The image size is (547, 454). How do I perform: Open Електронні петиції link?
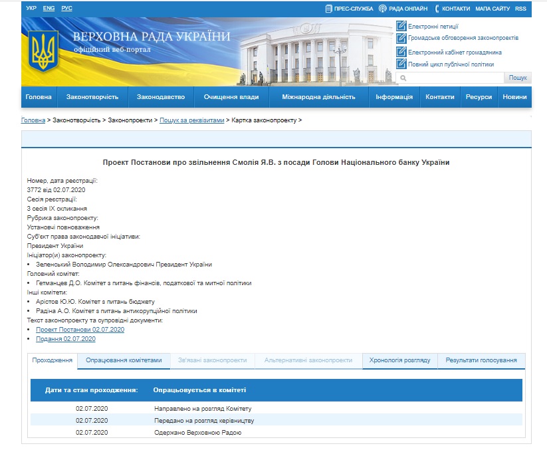coord(433,27)
